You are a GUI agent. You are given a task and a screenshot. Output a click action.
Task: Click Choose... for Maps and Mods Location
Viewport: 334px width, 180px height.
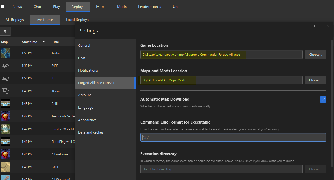[x=316, y=80]
